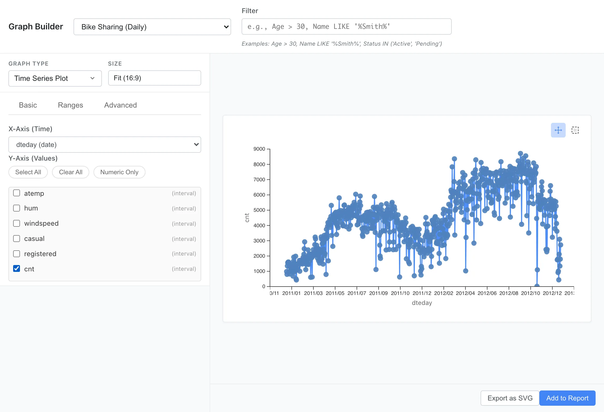Click the Numeric Only button

tap(119, 172)
